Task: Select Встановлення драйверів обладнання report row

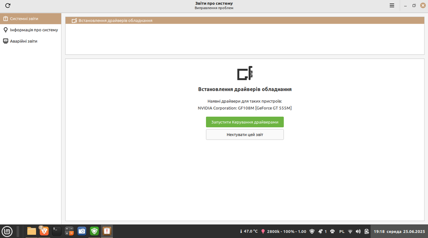Action: click(245, 20)
